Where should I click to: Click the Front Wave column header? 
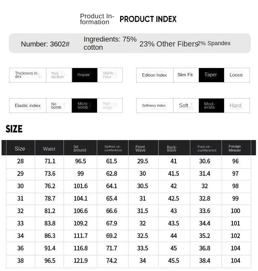pos(143,148)
